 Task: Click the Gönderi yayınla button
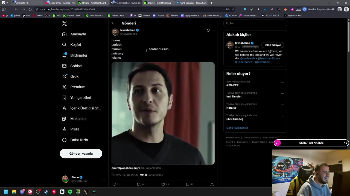81,154
